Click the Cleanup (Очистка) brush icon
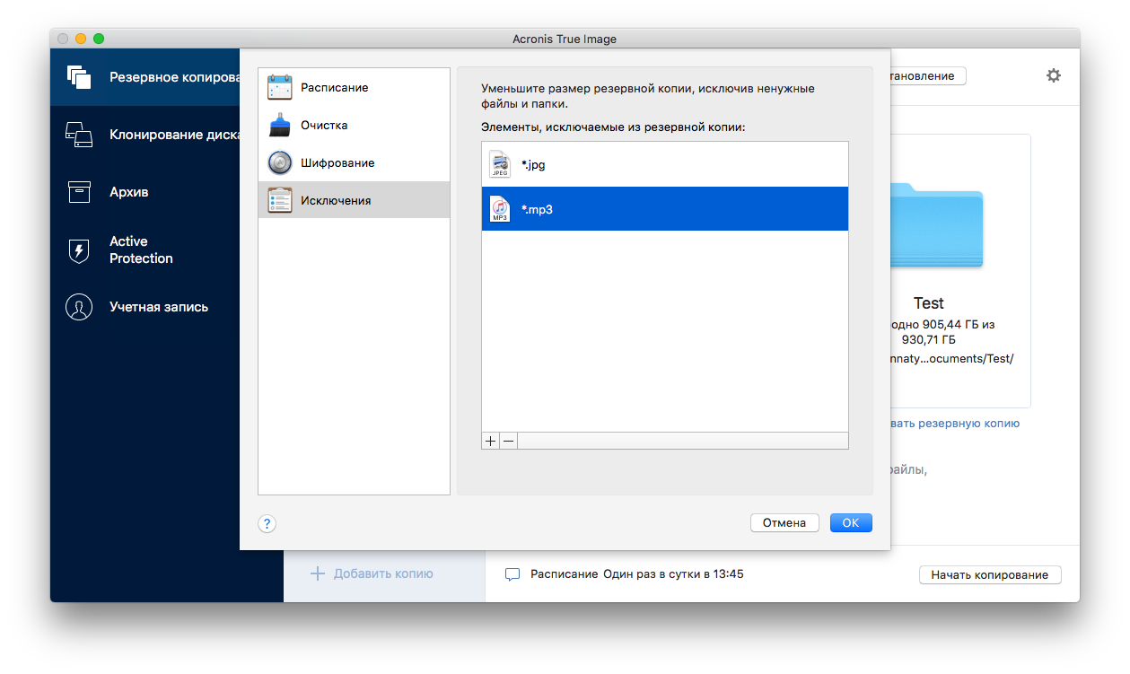The height and width of the screenshot is (674, 1130). click(280, 126)
